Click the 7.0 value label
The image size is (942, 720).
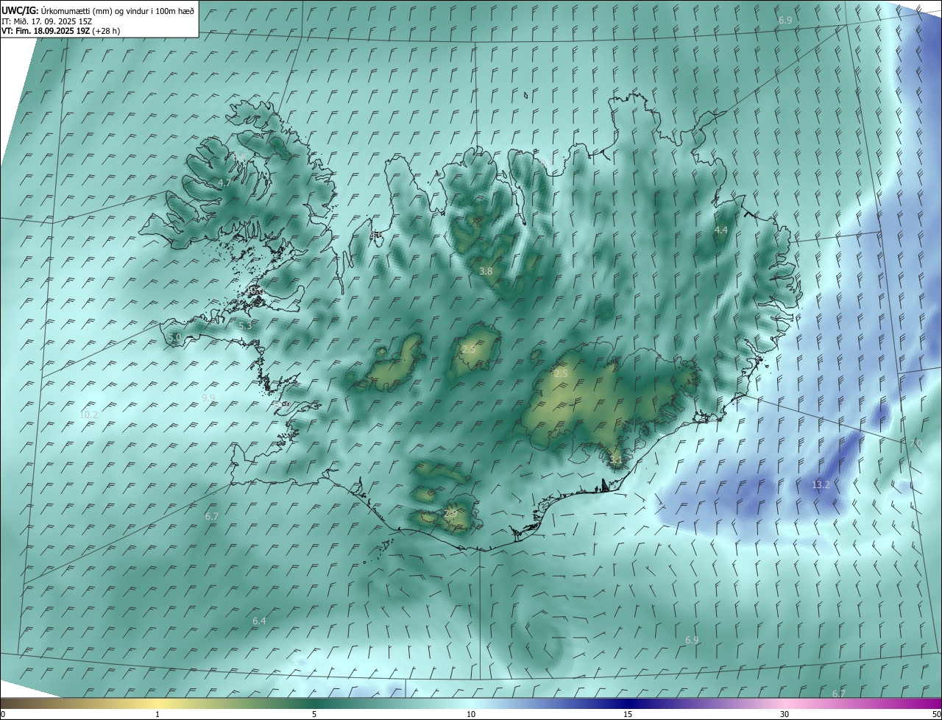[916, 443]
